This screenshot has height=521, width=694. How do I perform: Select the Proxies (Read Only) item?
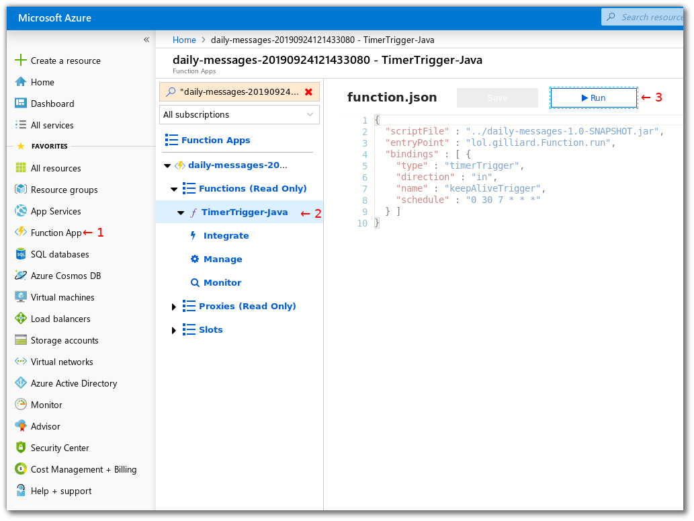247,306
